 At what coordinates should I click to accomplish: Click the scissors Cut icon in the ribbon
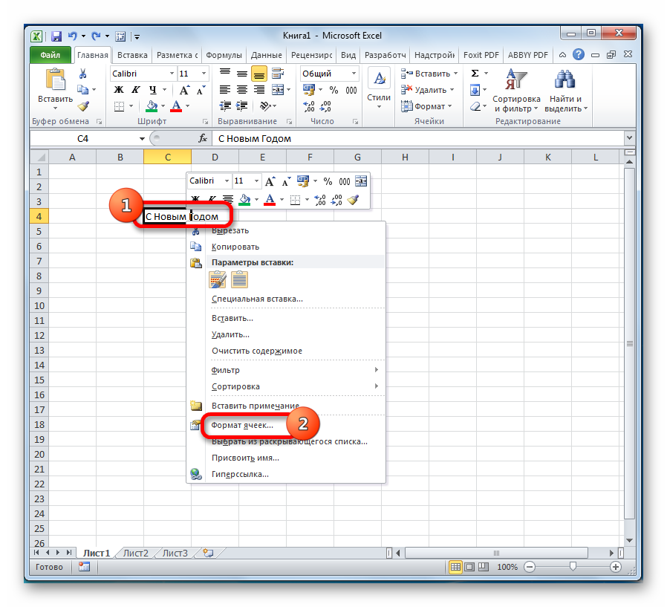coord(83,74)
